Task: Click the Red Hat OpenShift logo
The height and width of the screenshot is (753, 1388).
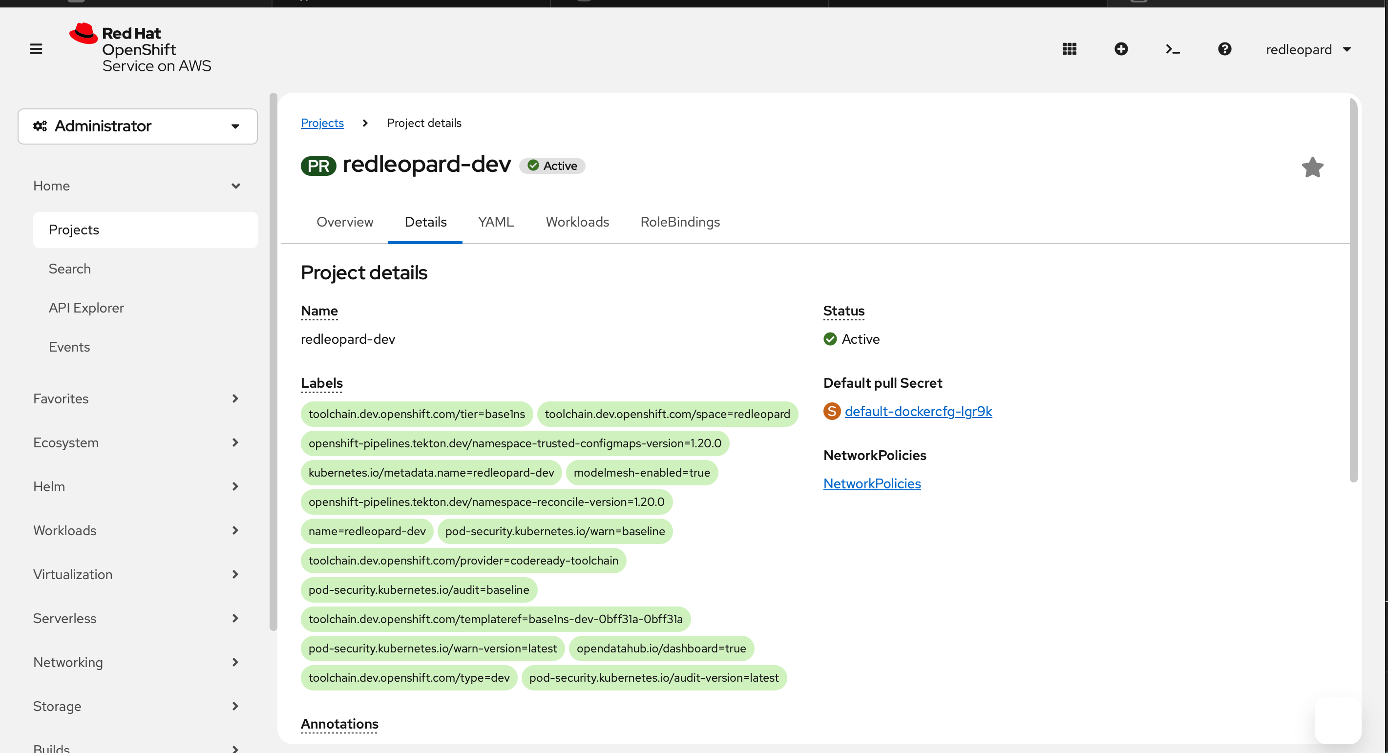Action: (x=140, y=48)
